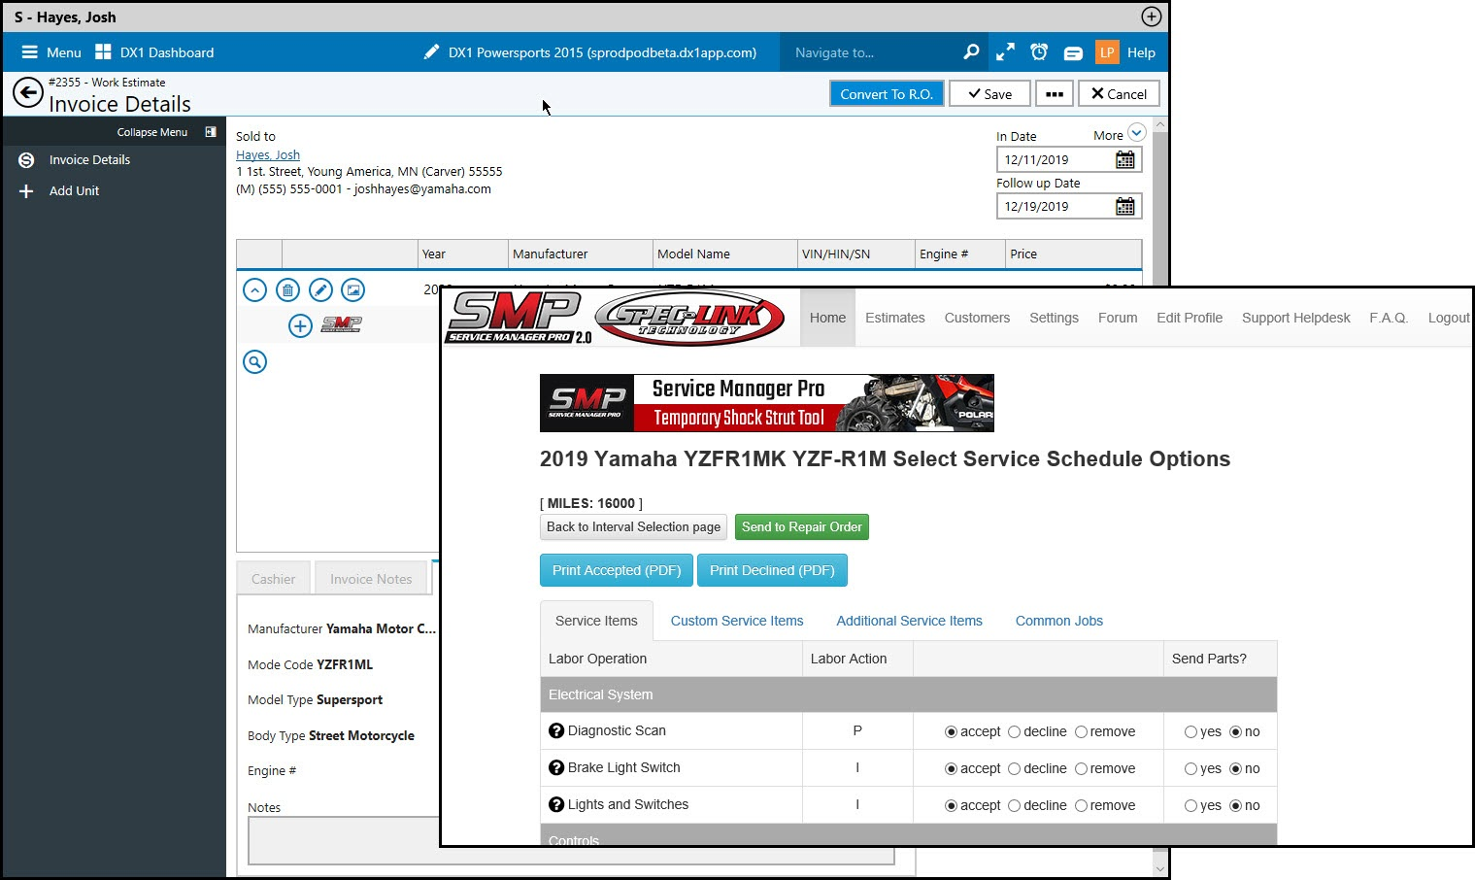The height and width of the screenshot is (880, 1475).
Task: Click the Collapse Menu panel icon
Action: click(211, 132)
